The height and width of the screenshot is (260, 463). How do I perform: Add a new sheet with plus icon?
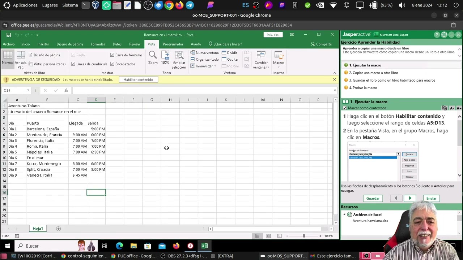tap(58, 229)
